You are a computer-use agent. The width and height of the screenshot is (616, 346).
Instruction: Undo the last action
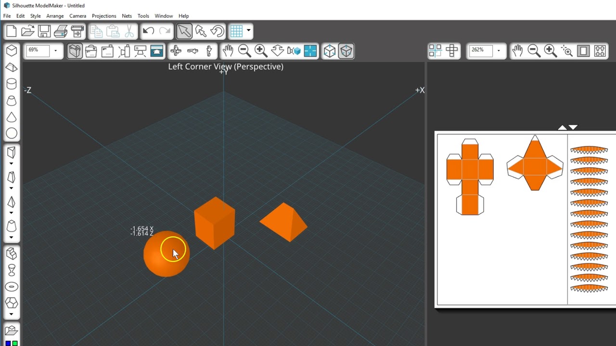[148, 31]
